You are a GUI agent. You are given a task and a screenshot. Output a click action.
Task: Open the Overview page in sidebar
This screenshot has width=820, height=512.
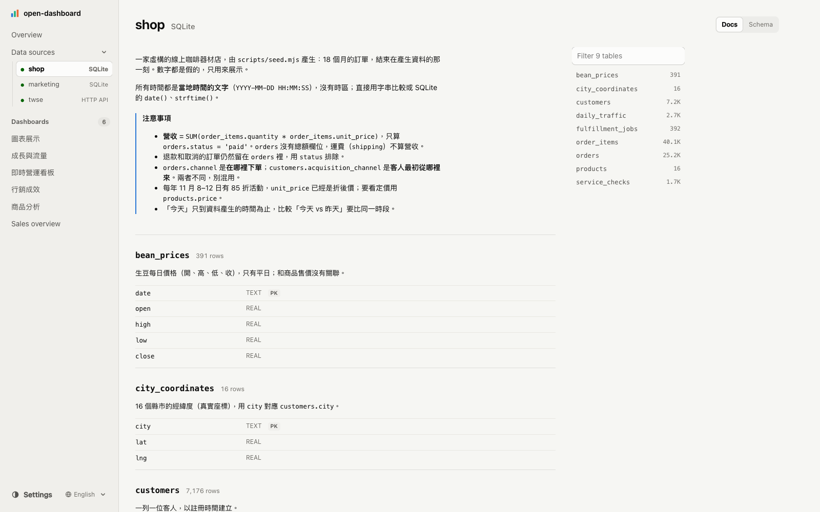59,35
